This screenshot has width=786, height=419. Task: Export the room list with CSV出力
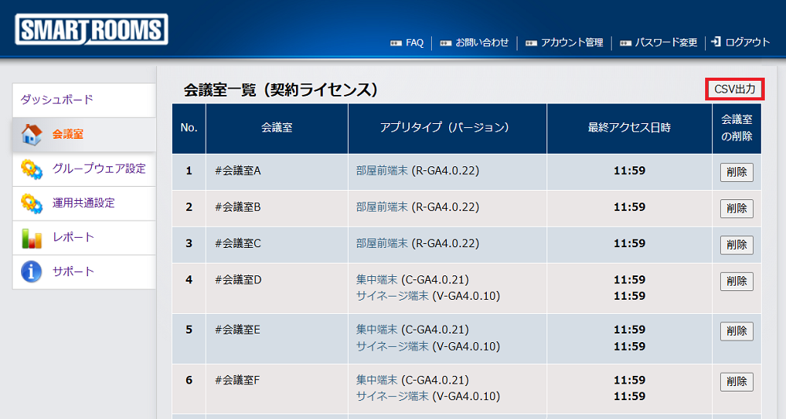point(735,89)
